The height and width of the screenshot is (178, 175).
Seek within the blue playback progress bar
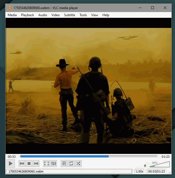tap(89, 156)
